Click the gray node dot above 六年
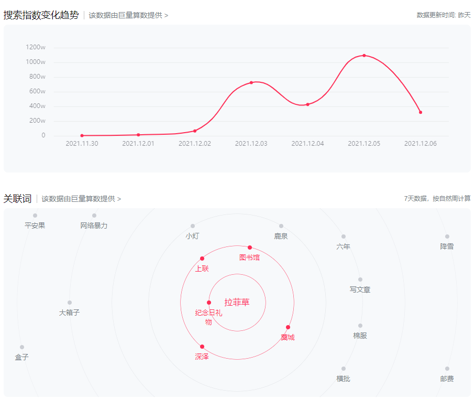This screenshot has width=475, height=398. pyautogui.click(x=344, y=236)
